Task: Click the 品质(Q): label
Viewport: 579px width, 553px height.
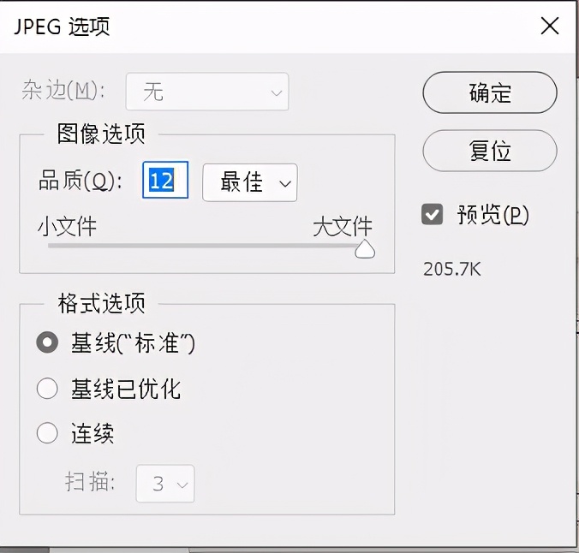Action: pos(81,181)
